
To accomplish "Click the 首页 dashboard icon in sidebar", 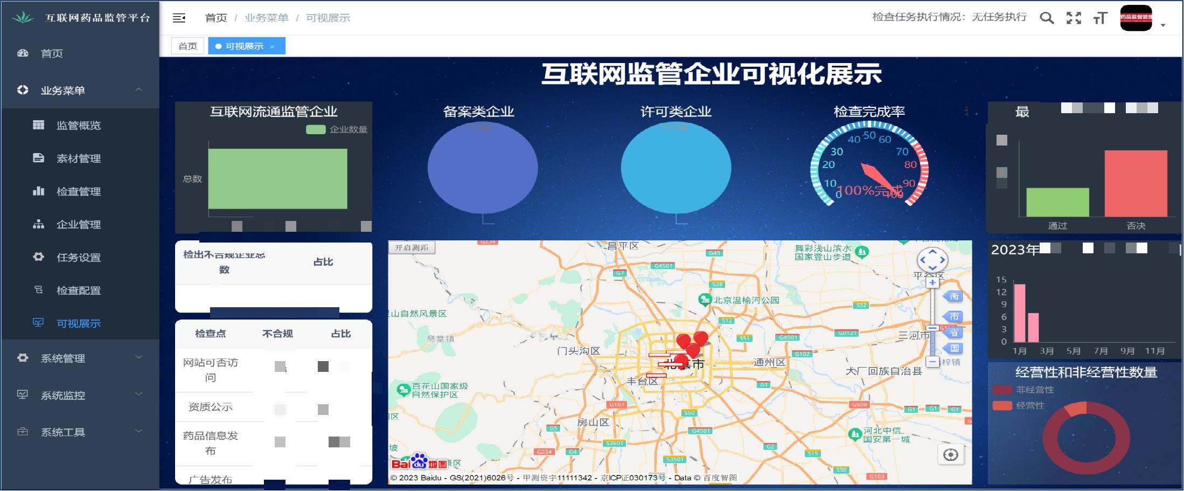I will click(23, 53).
